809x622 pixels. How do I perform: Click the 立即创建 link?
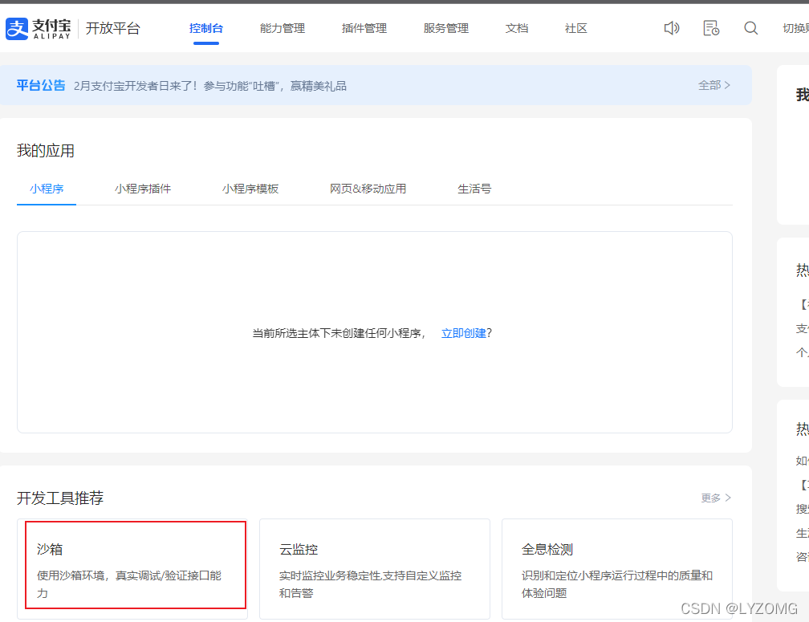point(464,333)
